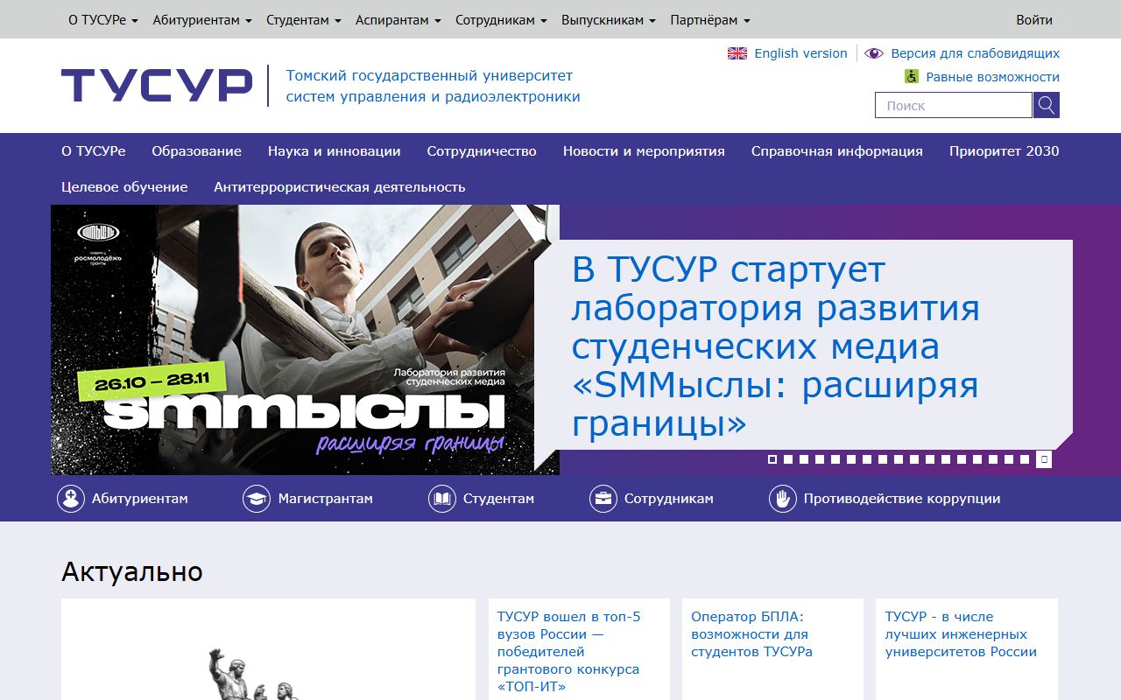Open the Наука и инновации menu
This screenshot has width=1121, height=700.
tap(335, 150)
